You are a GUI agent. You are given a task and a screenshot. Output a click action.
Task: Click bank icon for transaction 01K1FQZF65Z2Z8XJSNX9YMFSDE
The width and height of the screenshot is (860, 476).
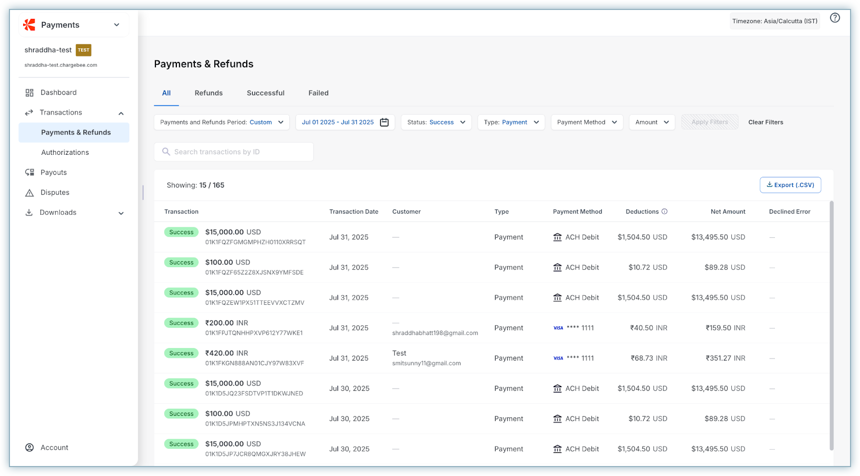click(x=558, y=268)
